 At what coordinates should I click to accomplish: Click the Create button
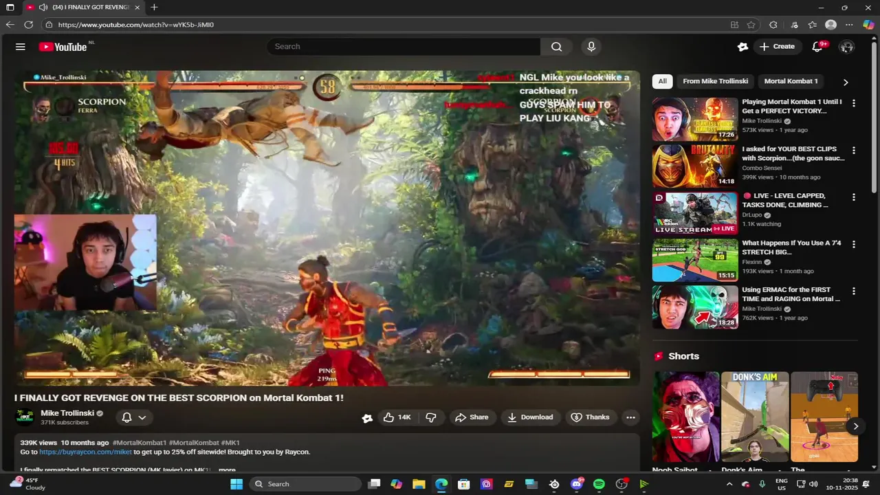[777, 47]
